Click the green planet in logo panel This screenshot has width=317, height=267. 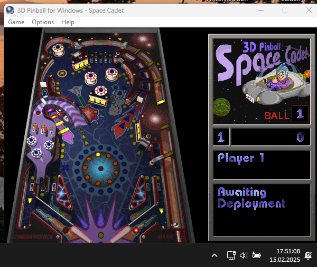pyautogui.click(x=222, y=107)
